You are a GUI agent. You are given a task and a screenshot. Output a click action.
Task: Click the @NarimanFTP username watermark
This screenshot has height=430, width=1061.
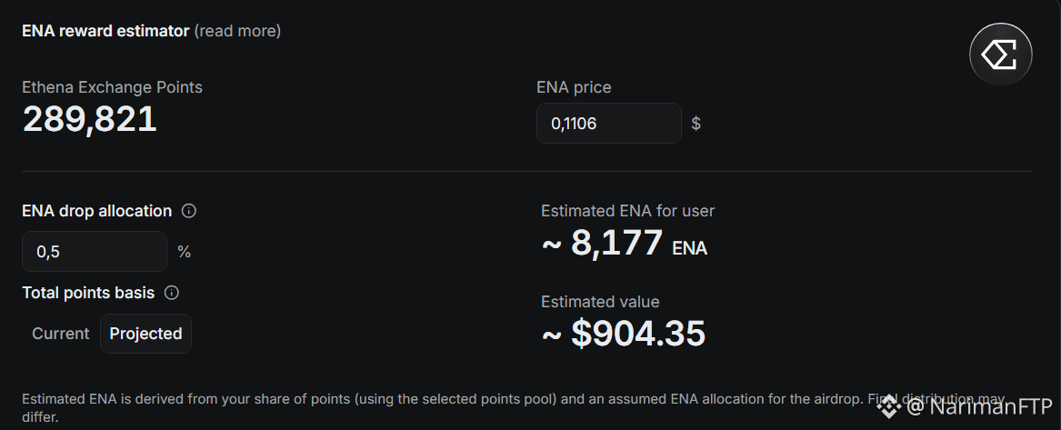pyautogui.click(x=979, y=406)
